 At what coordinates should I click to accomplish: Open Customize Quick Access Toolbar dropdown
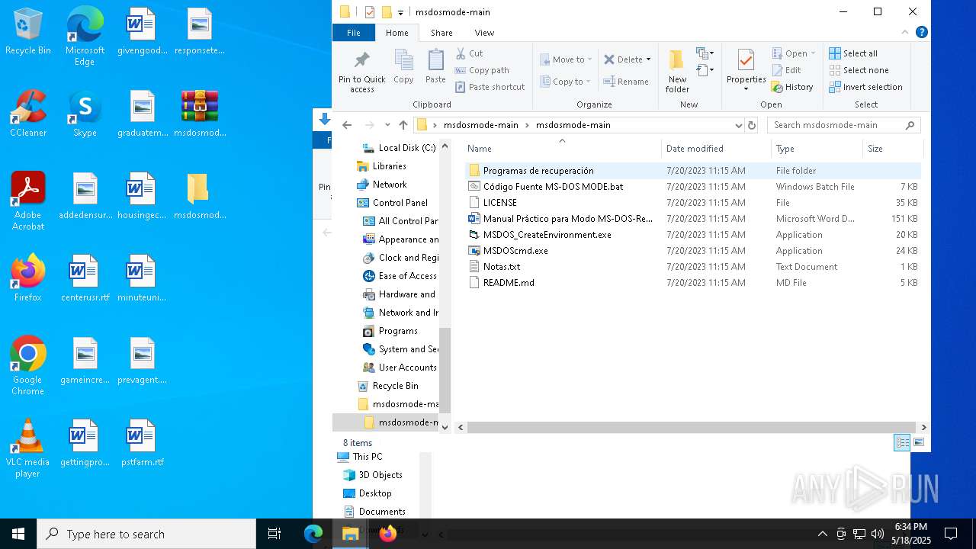click(400, 12)
